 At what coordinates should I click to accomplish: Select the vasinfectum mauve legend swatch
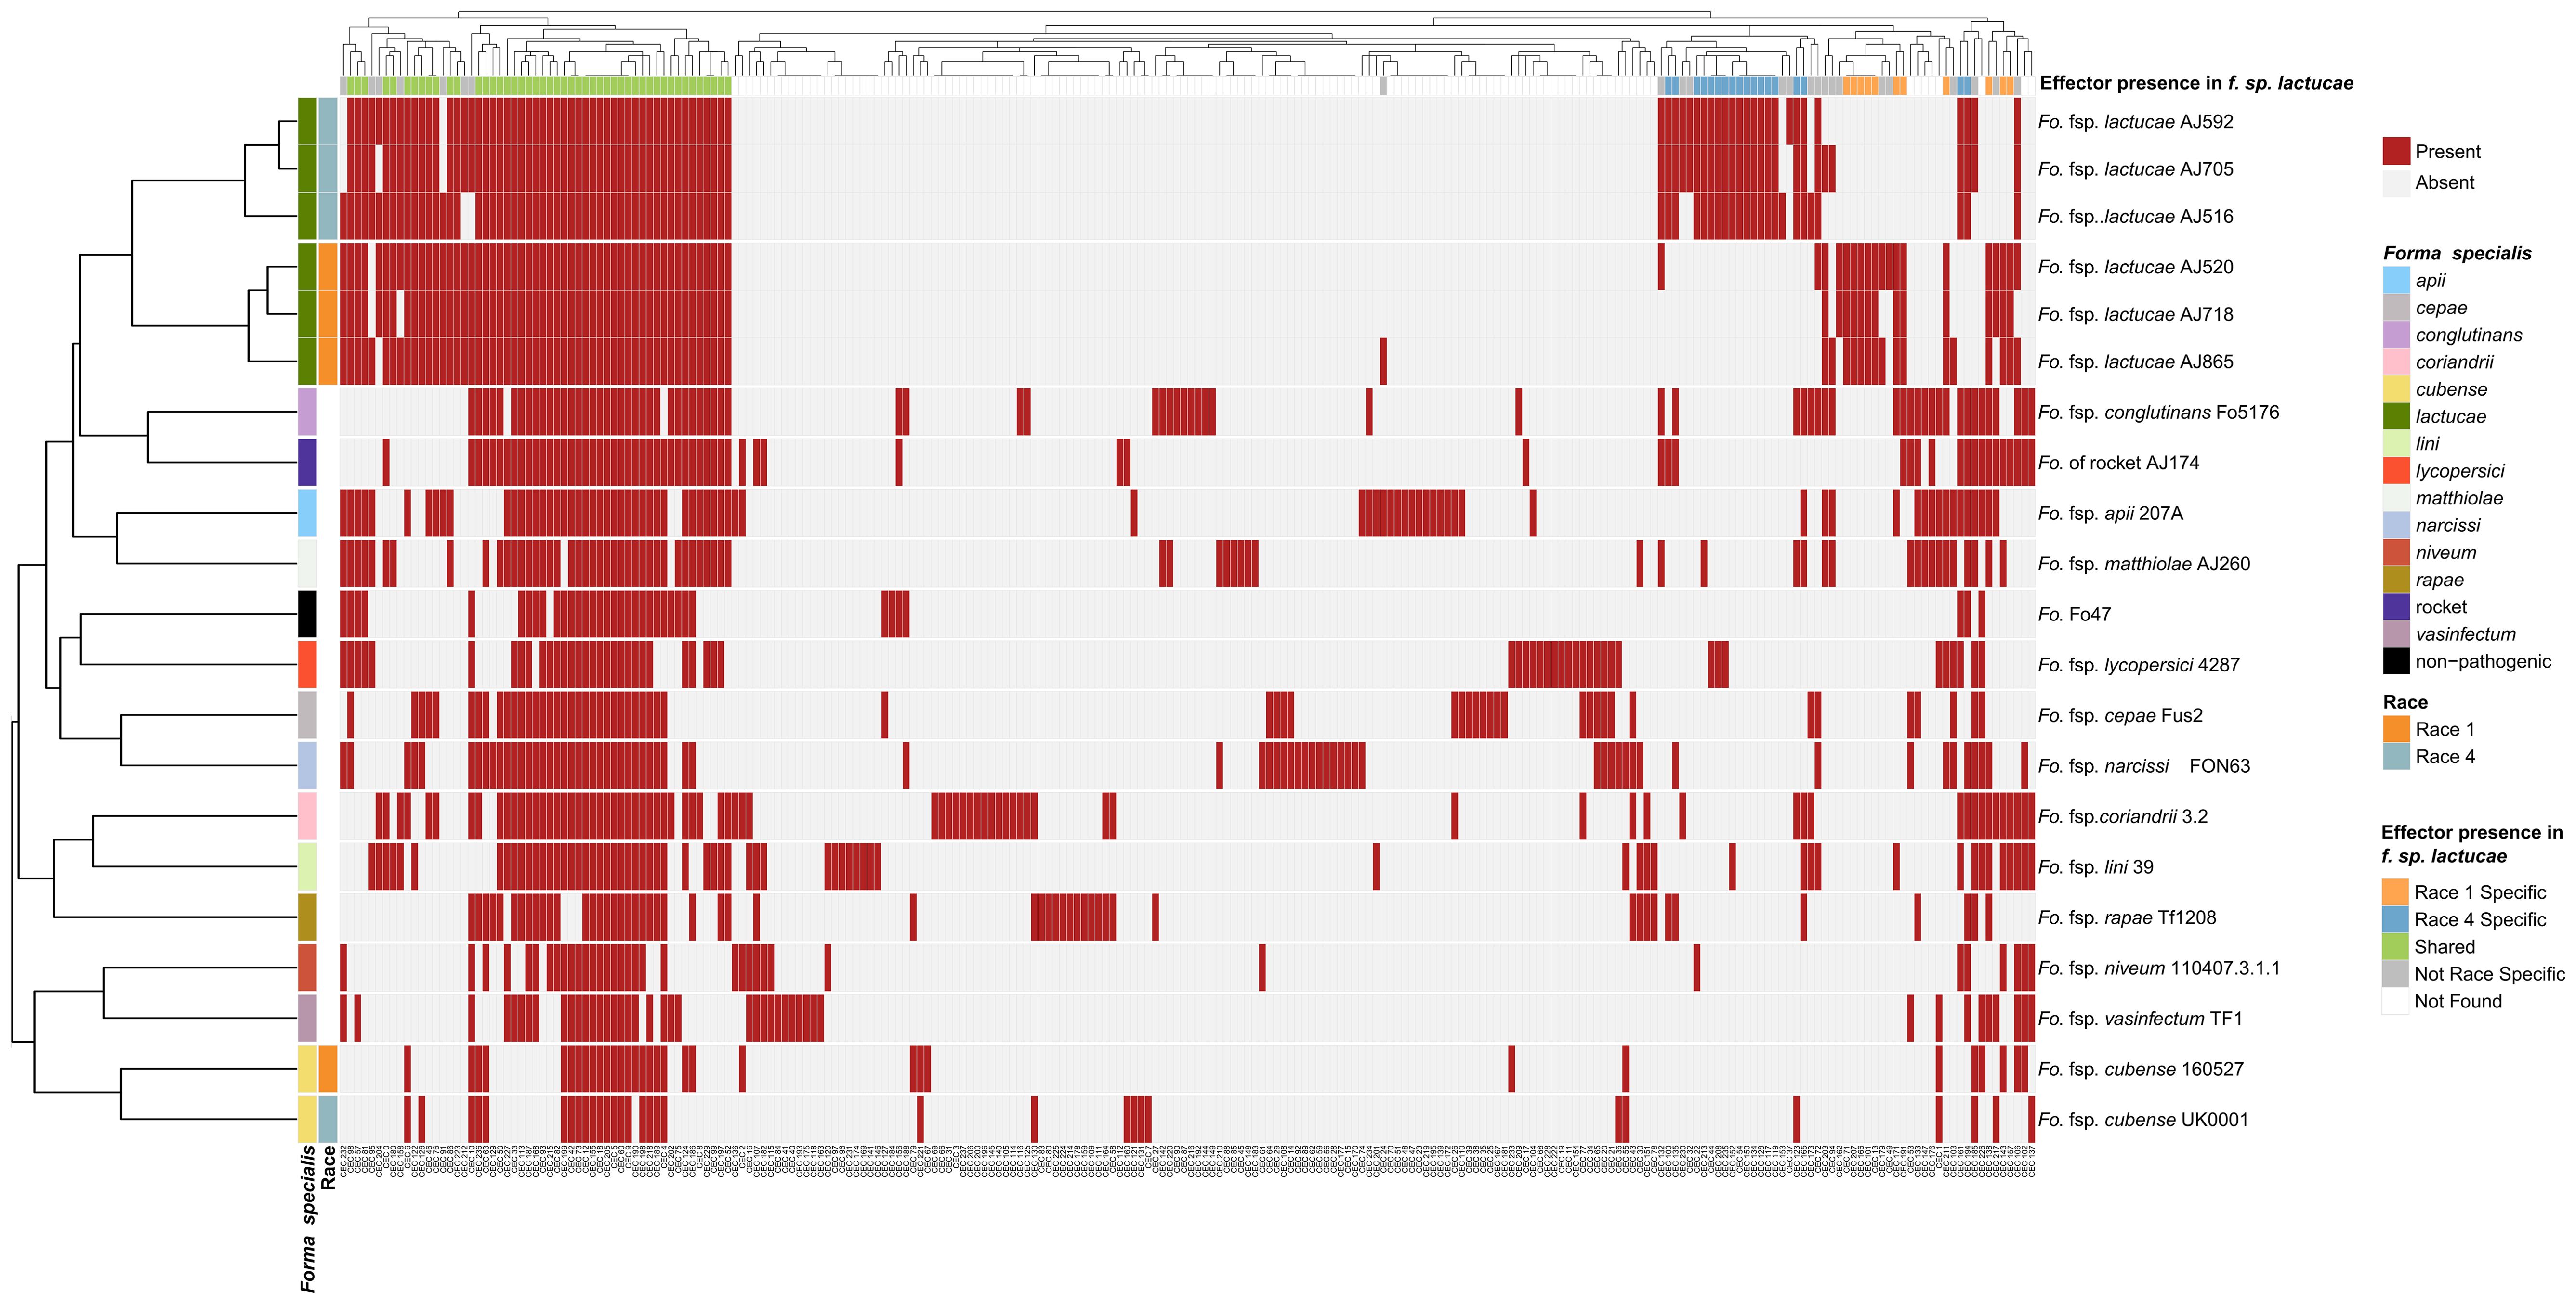(2396, 633)
